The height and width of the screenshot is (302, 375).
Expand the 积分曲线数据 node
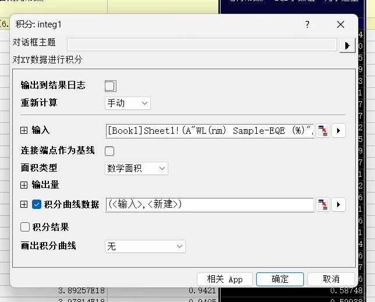24,204
